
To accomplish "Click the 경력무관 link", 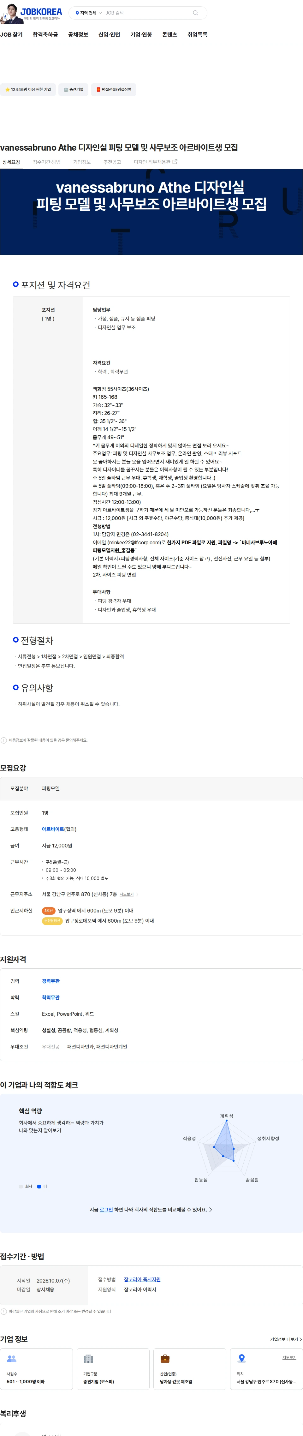I will (51, 981).
